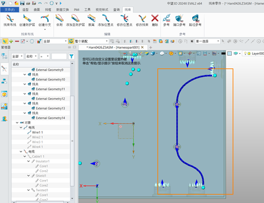Click the New file icon in quick access toolbar
The height and width of the screenshot is (203, 264).
click(x=11, y=3)
